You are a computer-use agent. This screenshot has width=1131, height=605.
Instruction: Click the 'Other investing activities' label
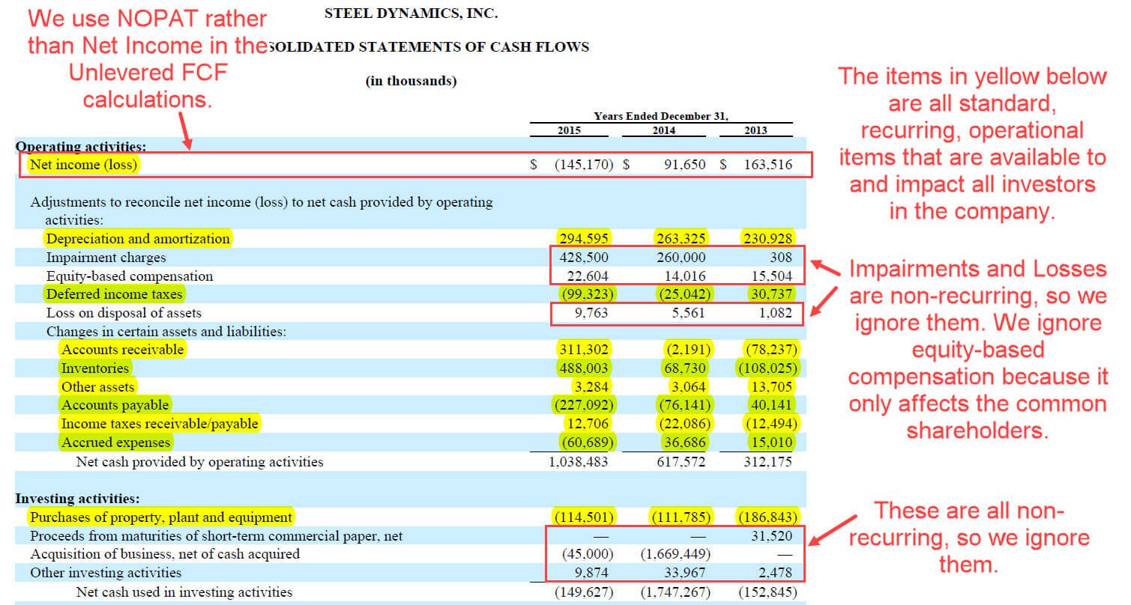click(x=106, y=573)
